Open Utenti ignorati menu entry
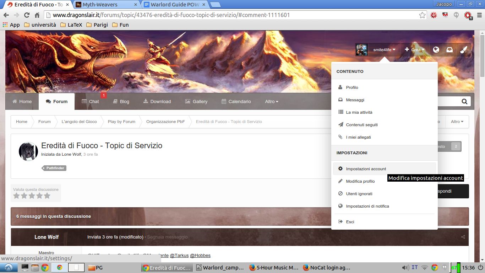The height and width of the screenshot is (273, 485). [x=384, y=194]
